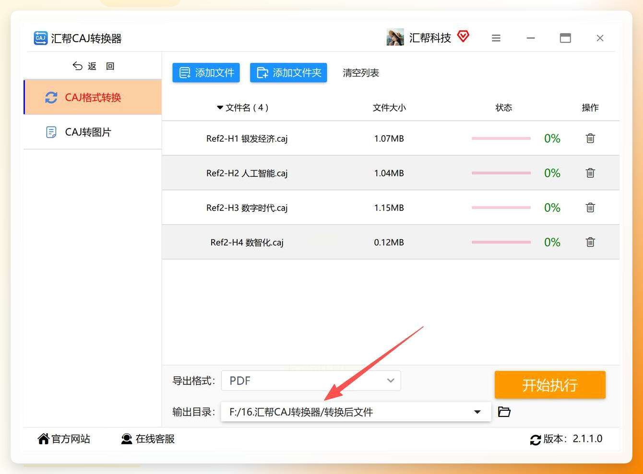Click the 状态 column header
This screenshot has width=643, height=474.
pos(504,107)
